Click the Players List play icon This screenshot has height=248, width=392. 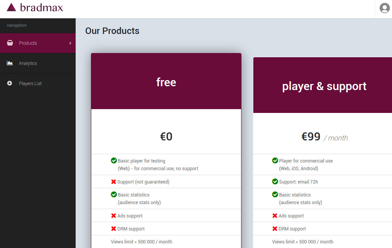(10, 84)
